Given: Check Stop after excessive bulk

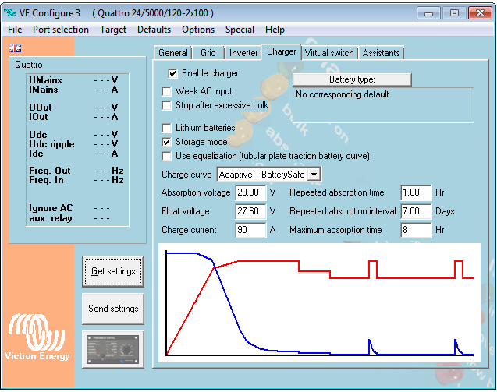Looking at the screenshot, I should coord(166,105).
